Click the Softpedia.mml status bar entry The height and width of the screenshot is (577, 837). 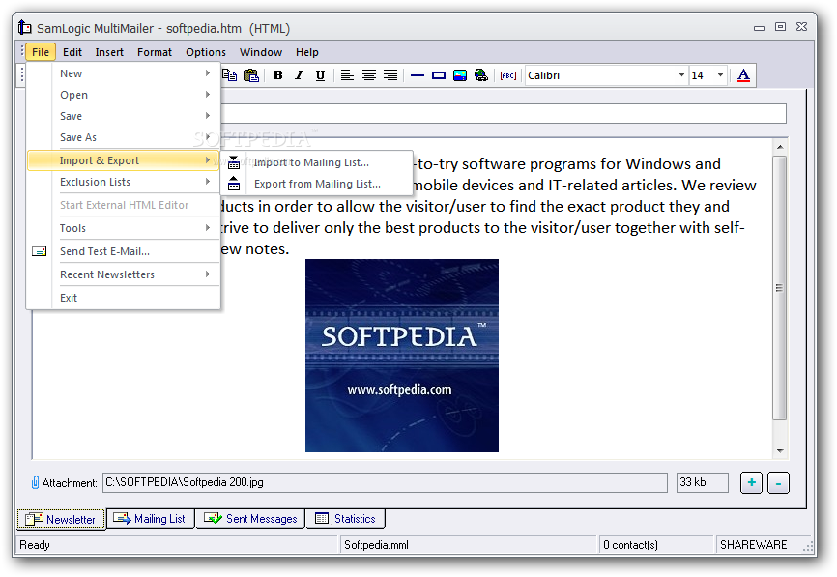coord(468,545)
